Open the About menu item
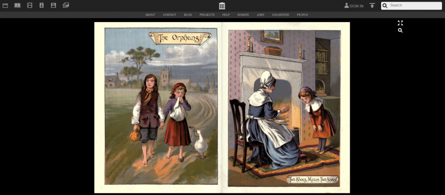 pos(150,15)
